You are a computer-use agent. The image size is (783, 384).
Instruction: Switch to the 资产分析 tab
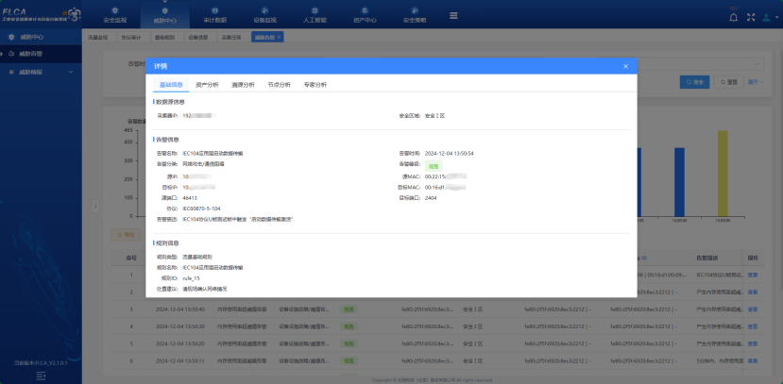tap(206, 85)
